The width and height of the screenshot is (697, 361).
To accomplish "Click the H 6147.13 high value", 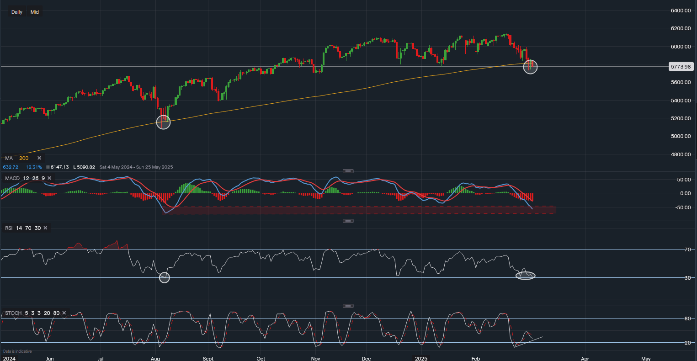I will [57, 167].
